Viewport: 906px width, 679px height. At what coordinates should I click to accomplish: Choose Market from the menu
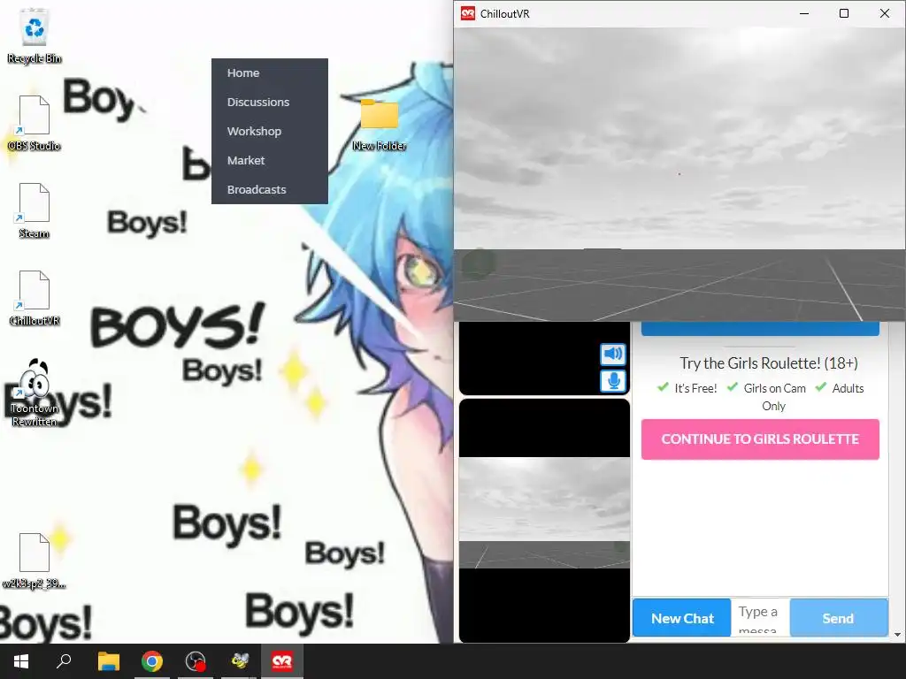270,161
